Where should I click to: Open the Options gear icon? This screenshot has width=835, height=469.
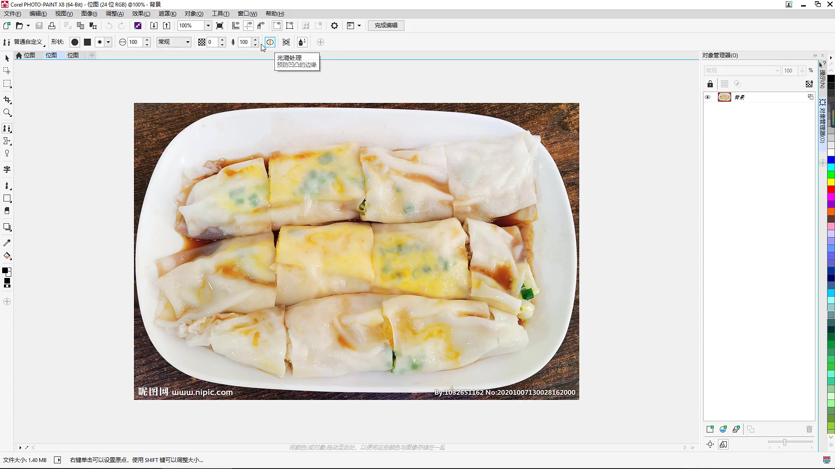(334, 26)
